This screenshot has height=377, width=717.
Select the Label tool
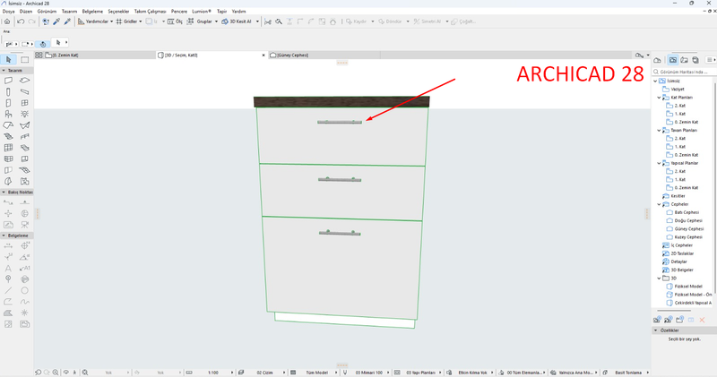pyautogui.click(x=25, y=269)
